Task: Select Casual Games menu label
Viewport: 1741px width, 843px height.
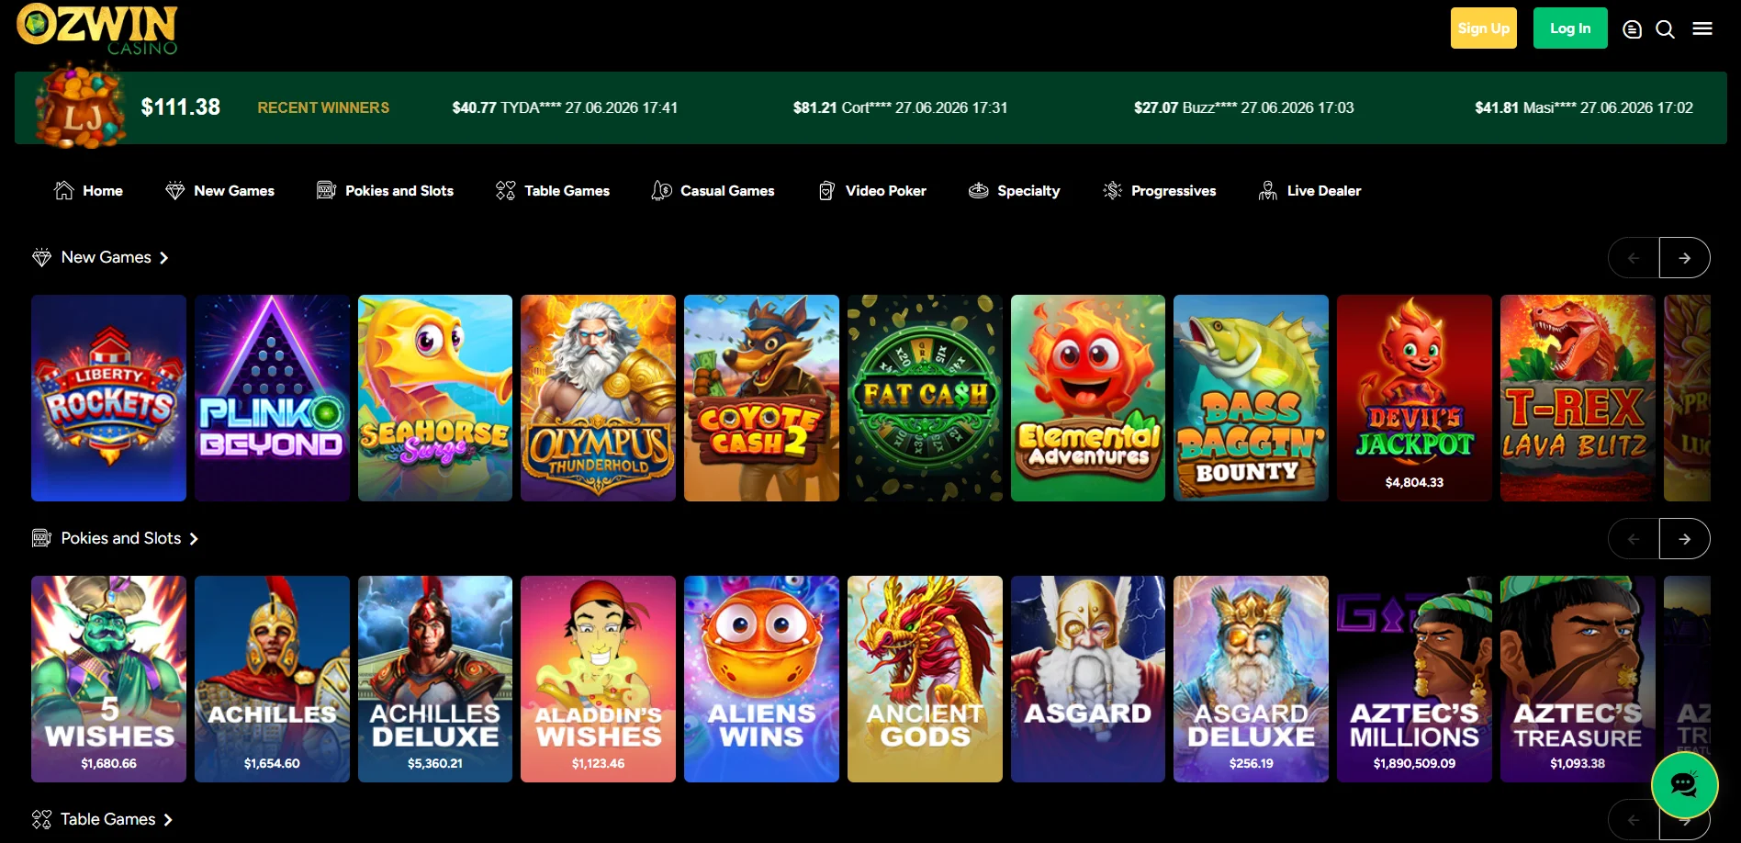Action: tap(727, 190)
